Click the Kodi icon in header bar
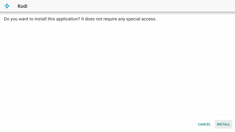The height and width of the screenshot is (132, 235). 7,6
